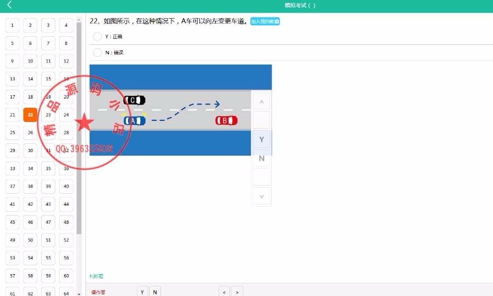
Task: Select question 25
Action: (12, 132)
